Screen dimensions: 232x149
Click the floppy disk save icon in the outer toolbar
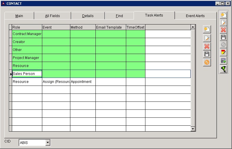[x=223, y=37]
